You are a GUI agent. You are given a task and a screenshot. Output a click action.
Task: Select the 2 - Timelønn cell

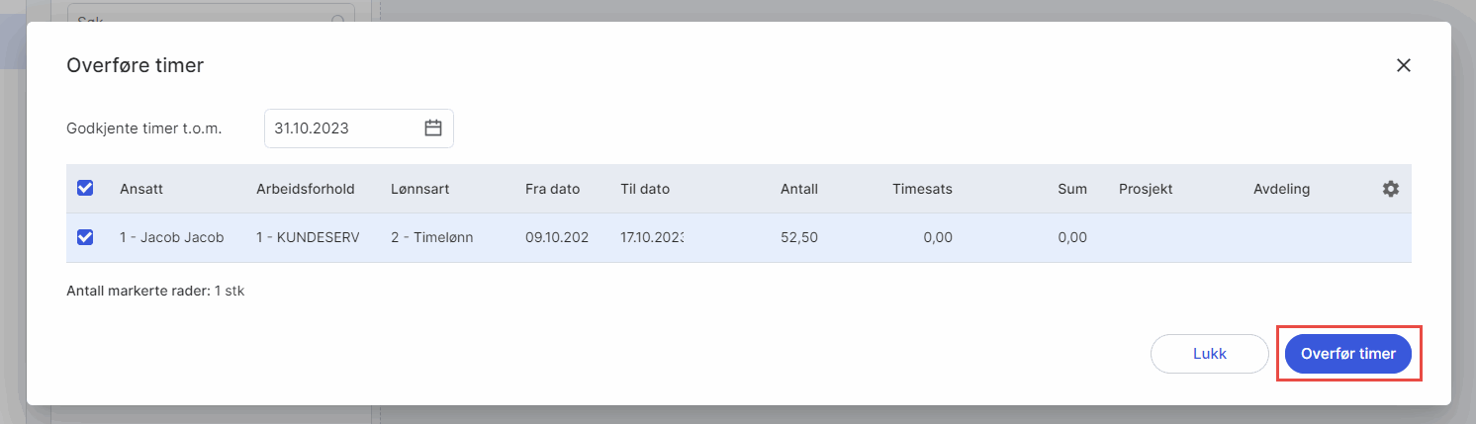[x=431, y=237]
